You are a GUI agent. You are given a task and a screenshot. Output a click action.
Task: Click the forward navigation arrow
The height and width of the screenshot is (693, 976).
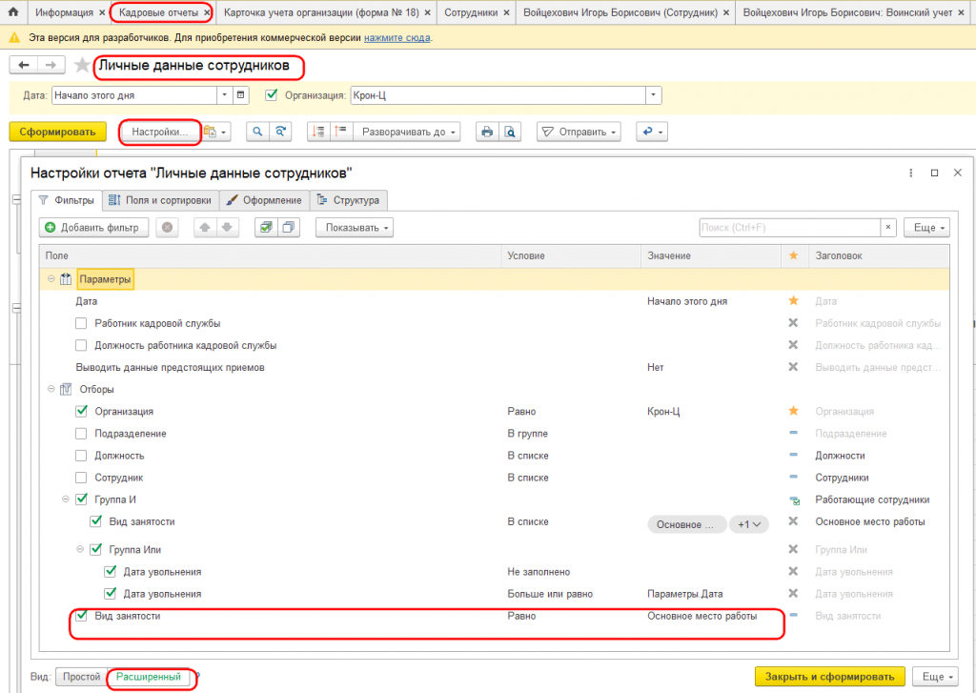coord(51,65)
